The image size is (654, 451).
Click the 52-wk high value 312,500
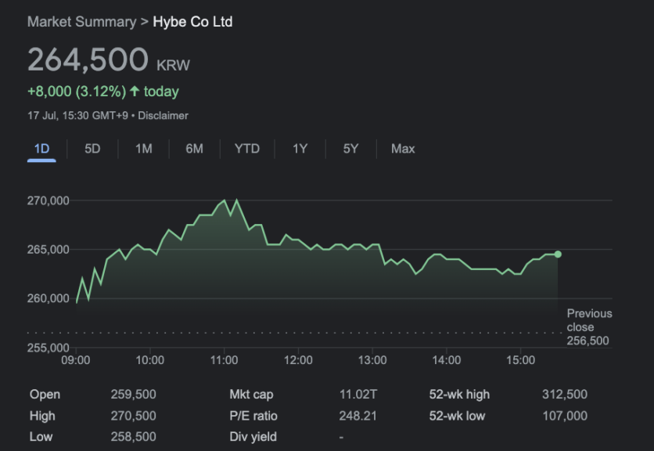pos(565,394)
